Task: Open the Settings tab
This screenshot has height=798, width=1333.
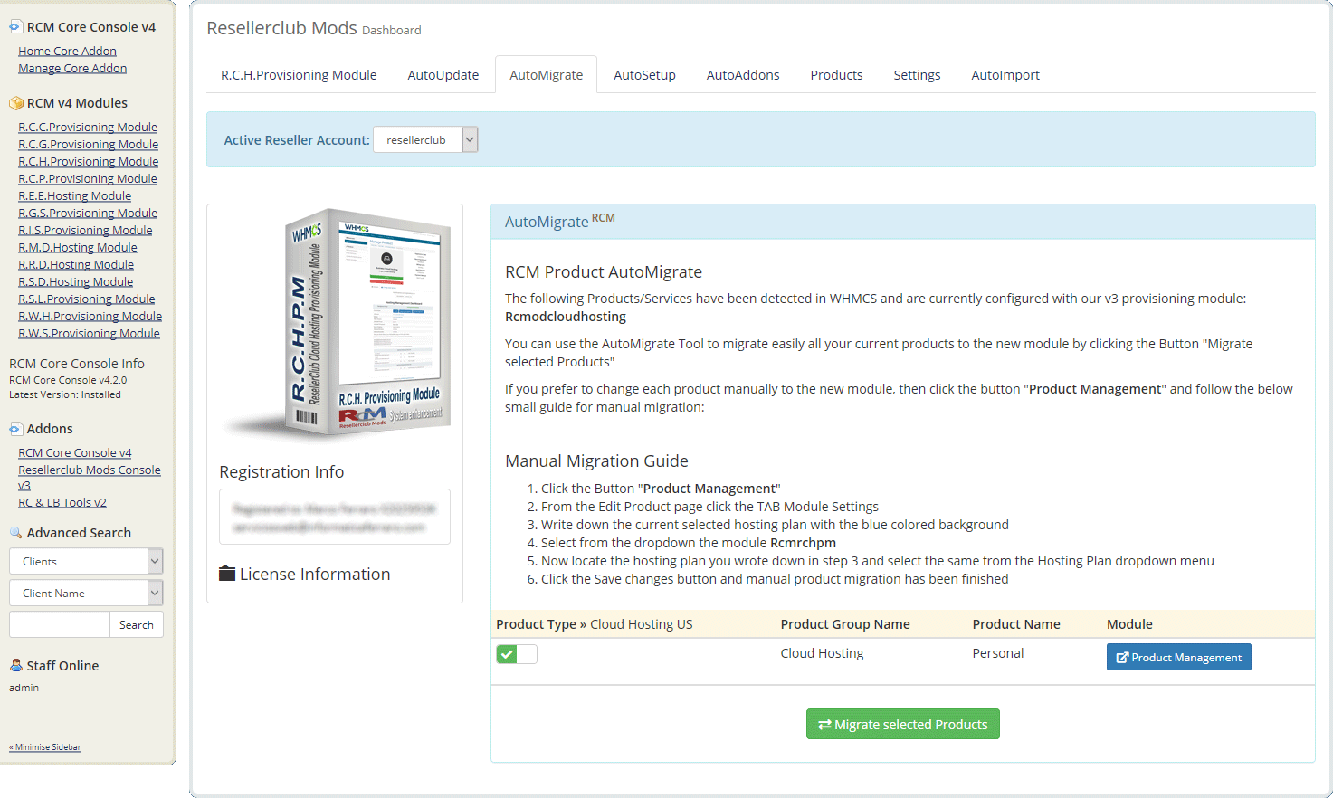Action: pyautogui.click(x=917, y=75)
